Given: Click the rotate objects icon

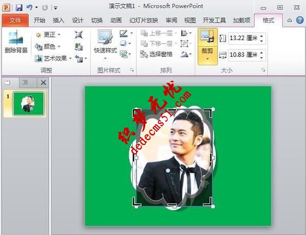Looking at the screenshot, I should coord(184,54).
